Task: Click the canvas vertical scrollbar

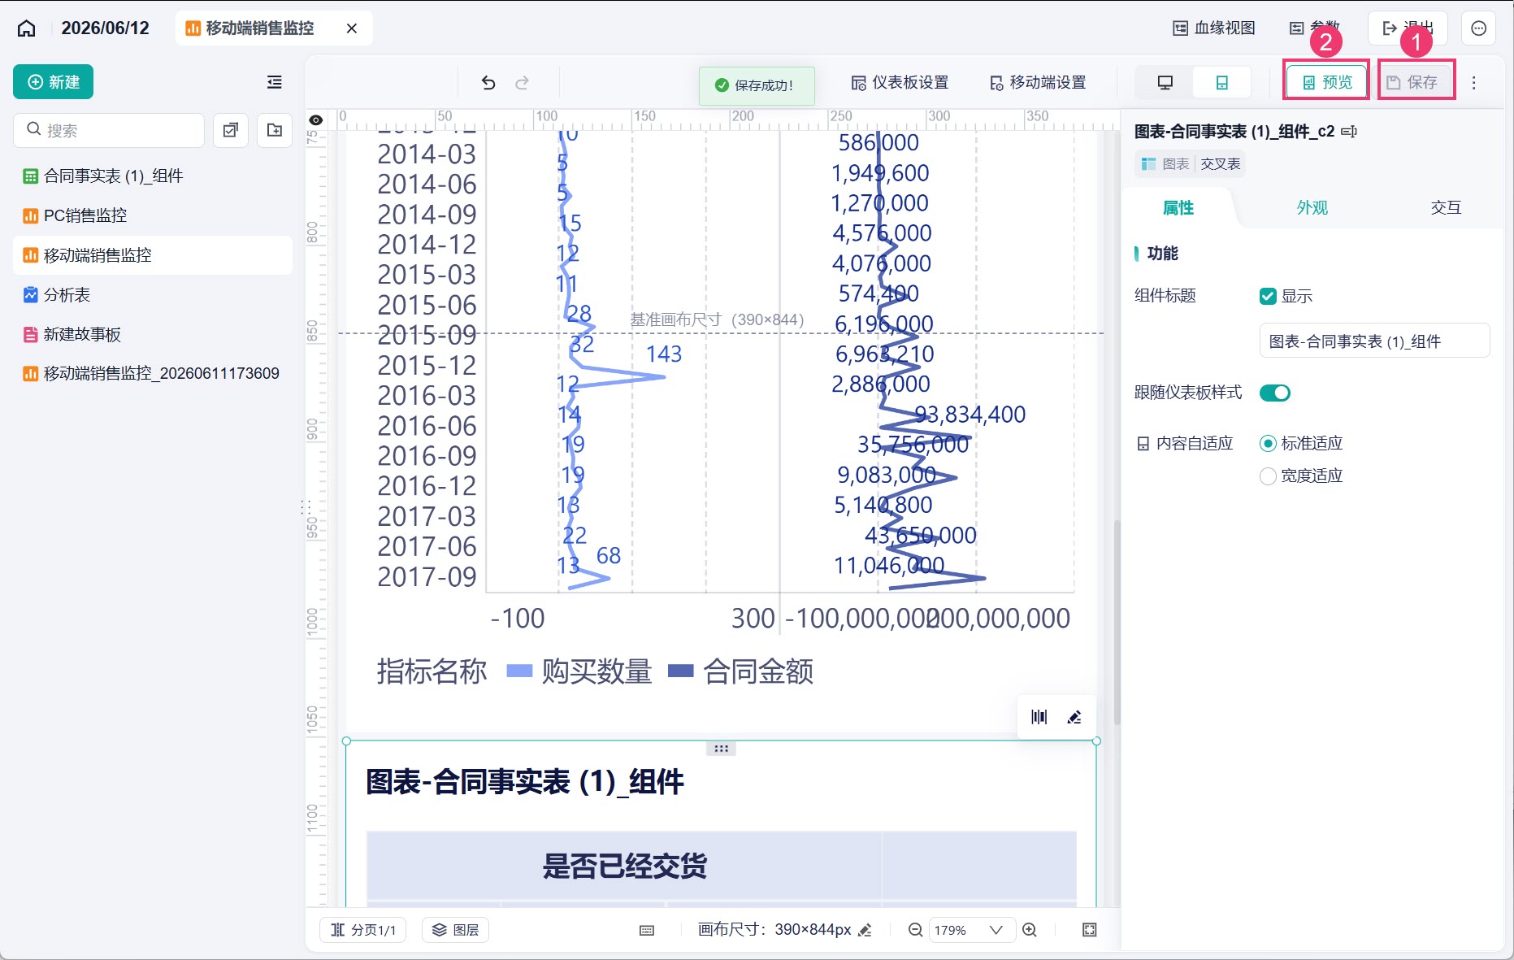Action: (1117, 622)
